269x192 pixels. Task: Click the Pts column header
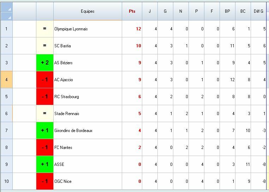pyautogui.click(x=132, y=11)
